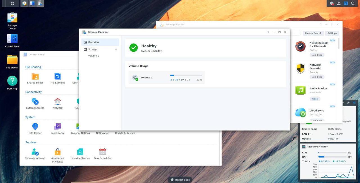Viewport: 360px width, 183px height.
Task: Click Manual Install in Package Center
Action: tap(313, 33)
